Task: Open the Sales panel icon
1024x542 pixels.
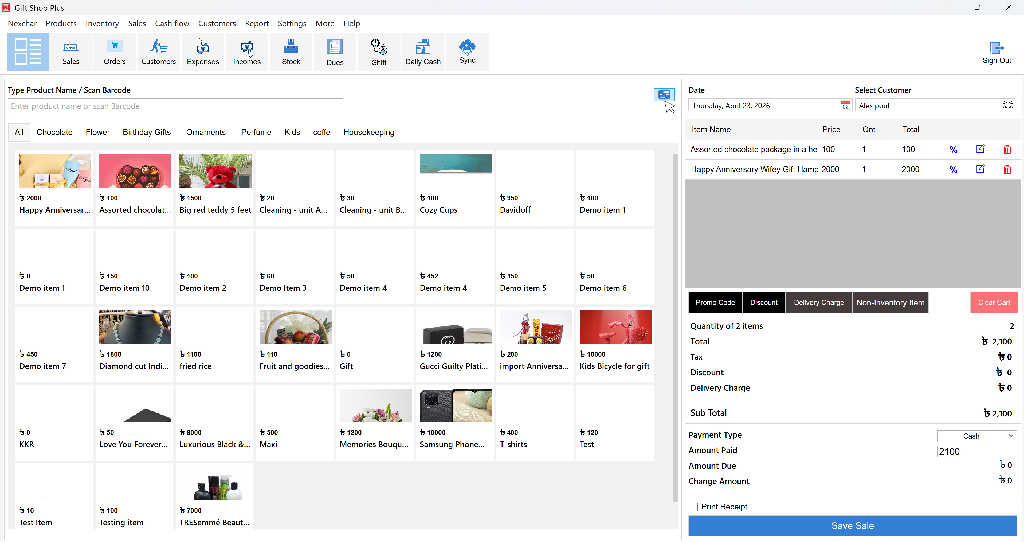Action: pyautogui.click(x=71, y=52)
